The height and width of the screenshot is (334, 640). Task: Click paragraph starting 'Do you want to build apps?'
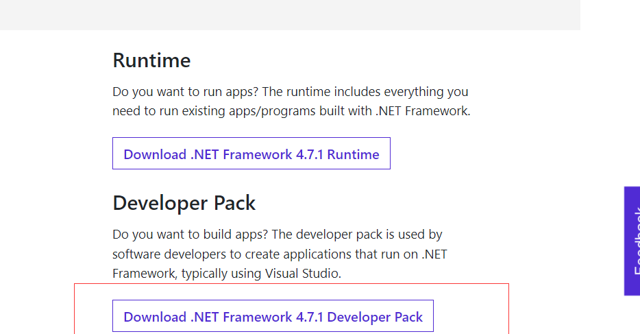click(x=280, y=254)
